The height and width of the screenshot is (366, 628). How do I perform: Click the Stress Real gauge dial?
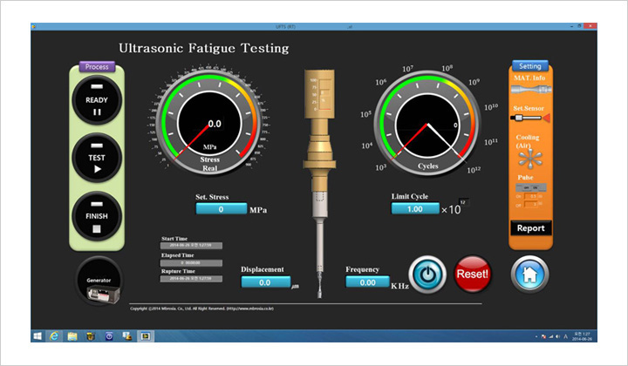(209, 122)
